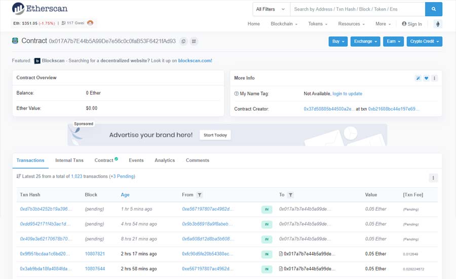Switch to the Comments tab
The image size is (456, 279).
(x=198, y=160)
